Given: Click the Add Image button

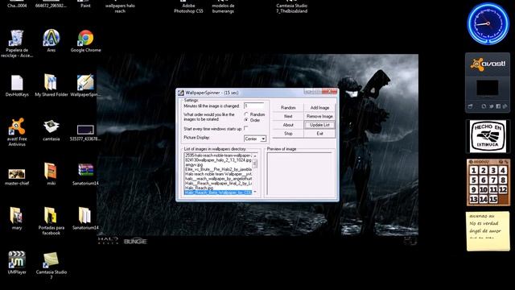Looking at the screenshot, I should (x=319, y=108).
